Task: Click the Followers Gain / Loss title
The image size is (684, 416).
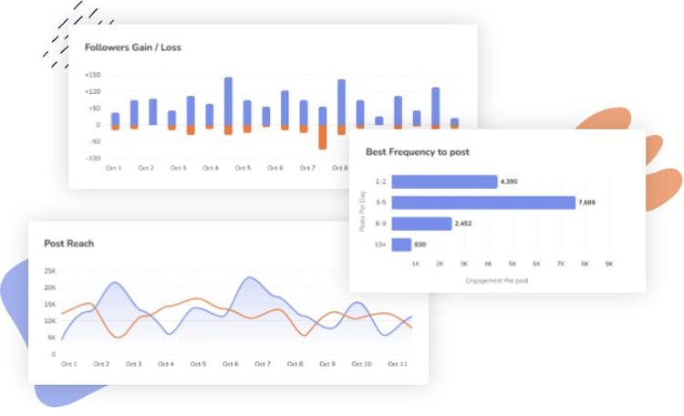Action: tap(133, 47)
